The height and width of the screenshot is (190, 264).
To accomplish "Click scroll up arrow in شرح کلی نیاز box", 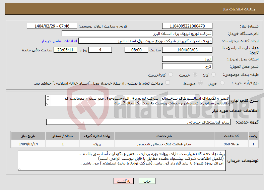I will [48, 97].
